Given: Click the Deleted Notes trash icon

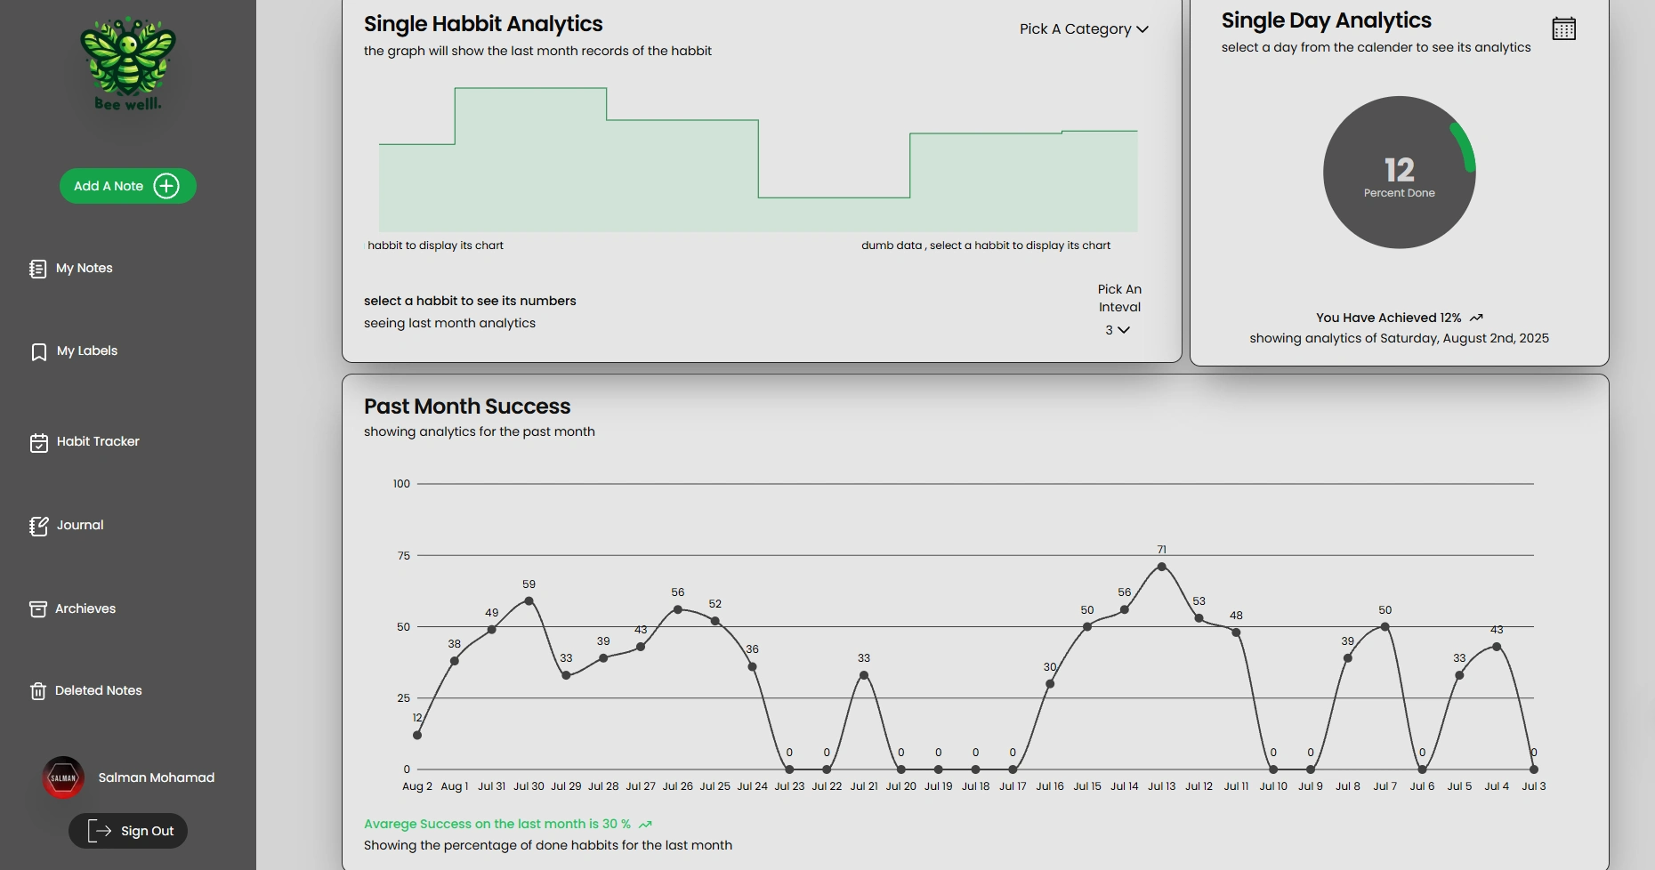Looking at the screenshot, I should (37, 691).
